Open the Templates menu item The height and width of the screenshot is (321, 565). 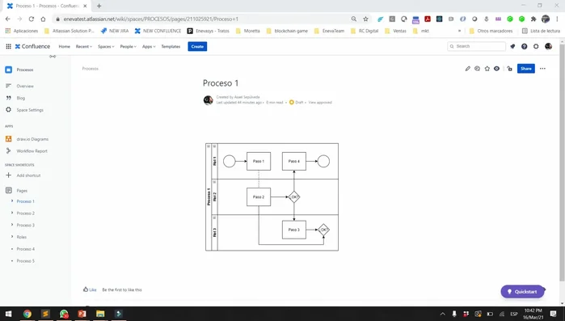click(171, 46)
